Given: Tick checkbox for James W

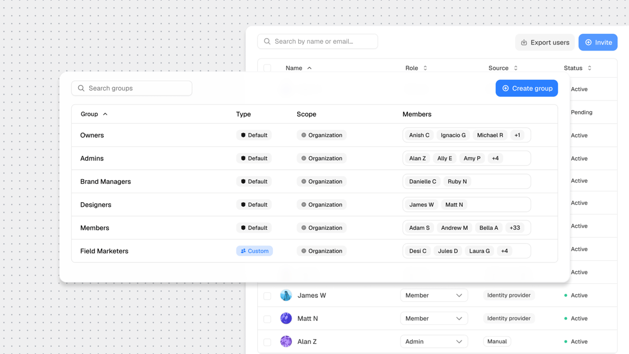Looking at the screenshot, I should (x=267, y=296).
